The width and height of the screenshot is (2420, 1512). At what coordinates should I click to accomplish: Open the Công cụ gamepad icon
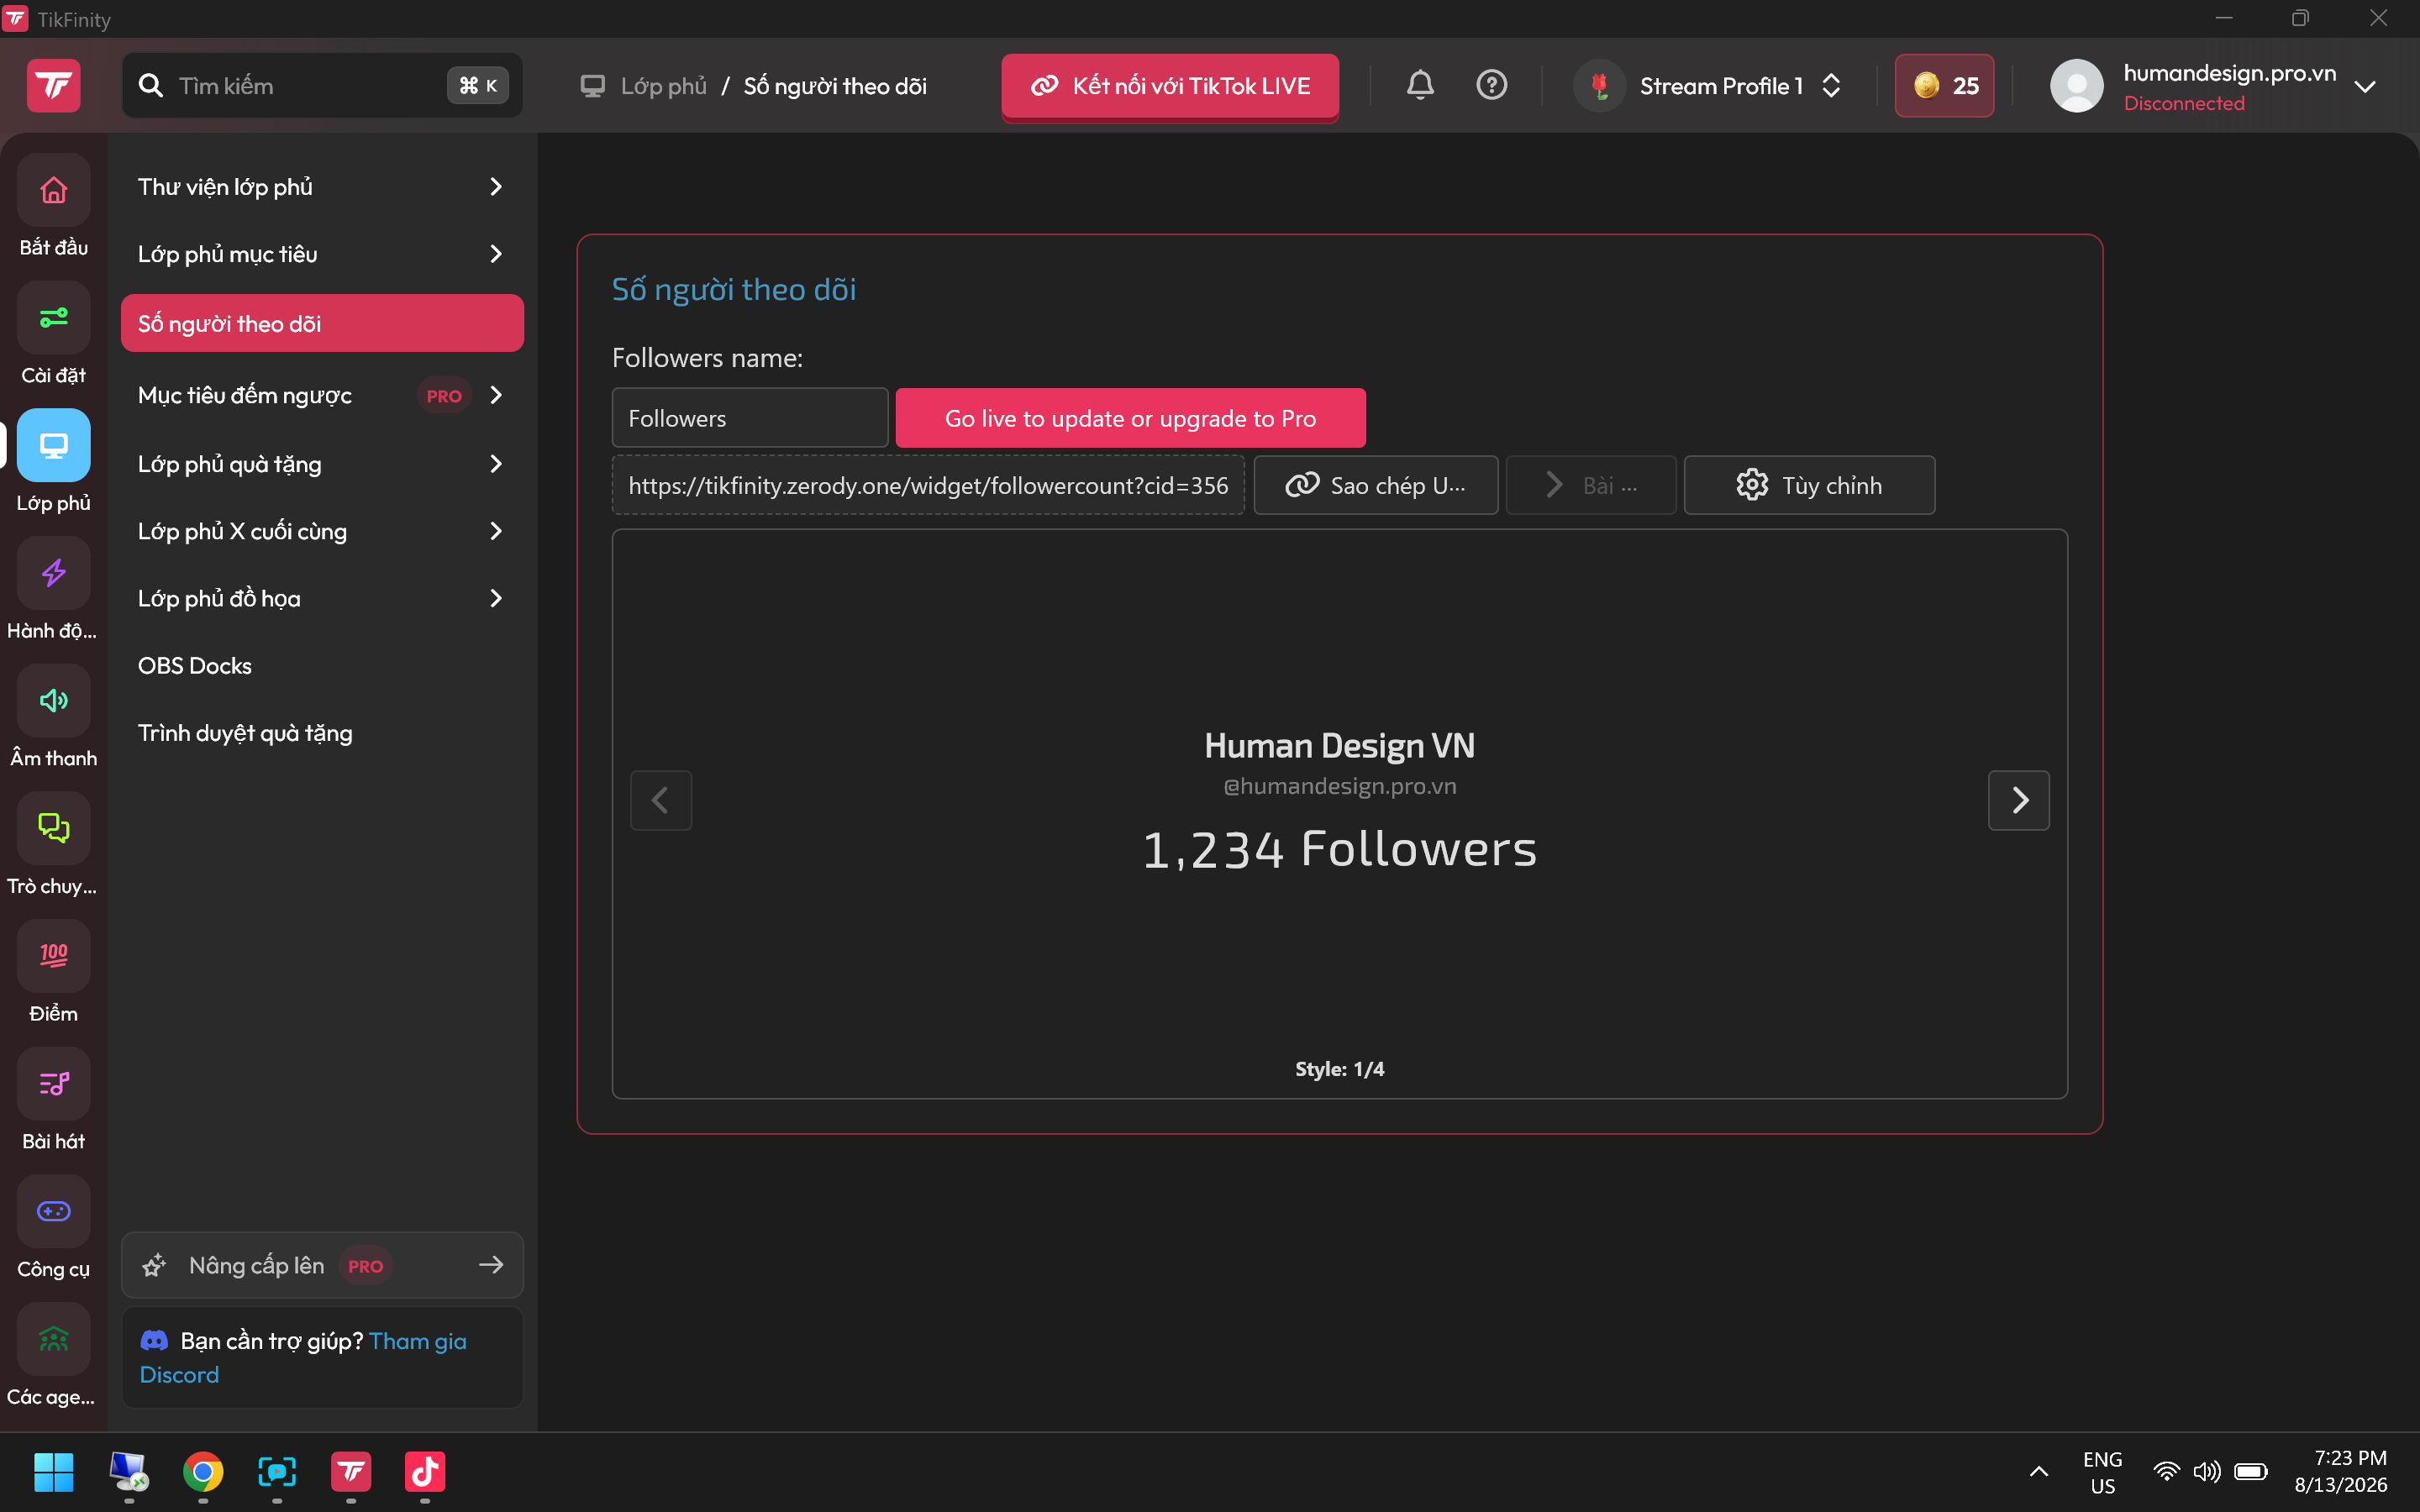[x=54, y=1211]
